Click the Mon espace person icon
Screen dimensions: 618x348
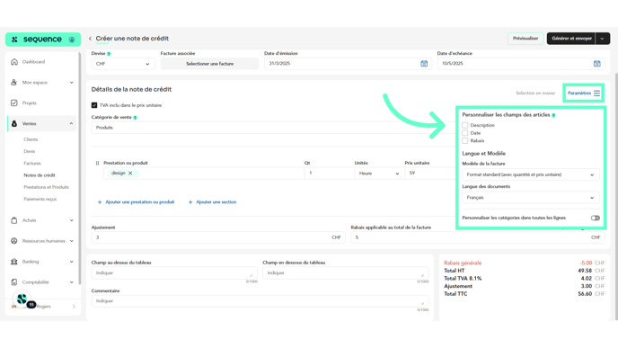tap(14, 82)
